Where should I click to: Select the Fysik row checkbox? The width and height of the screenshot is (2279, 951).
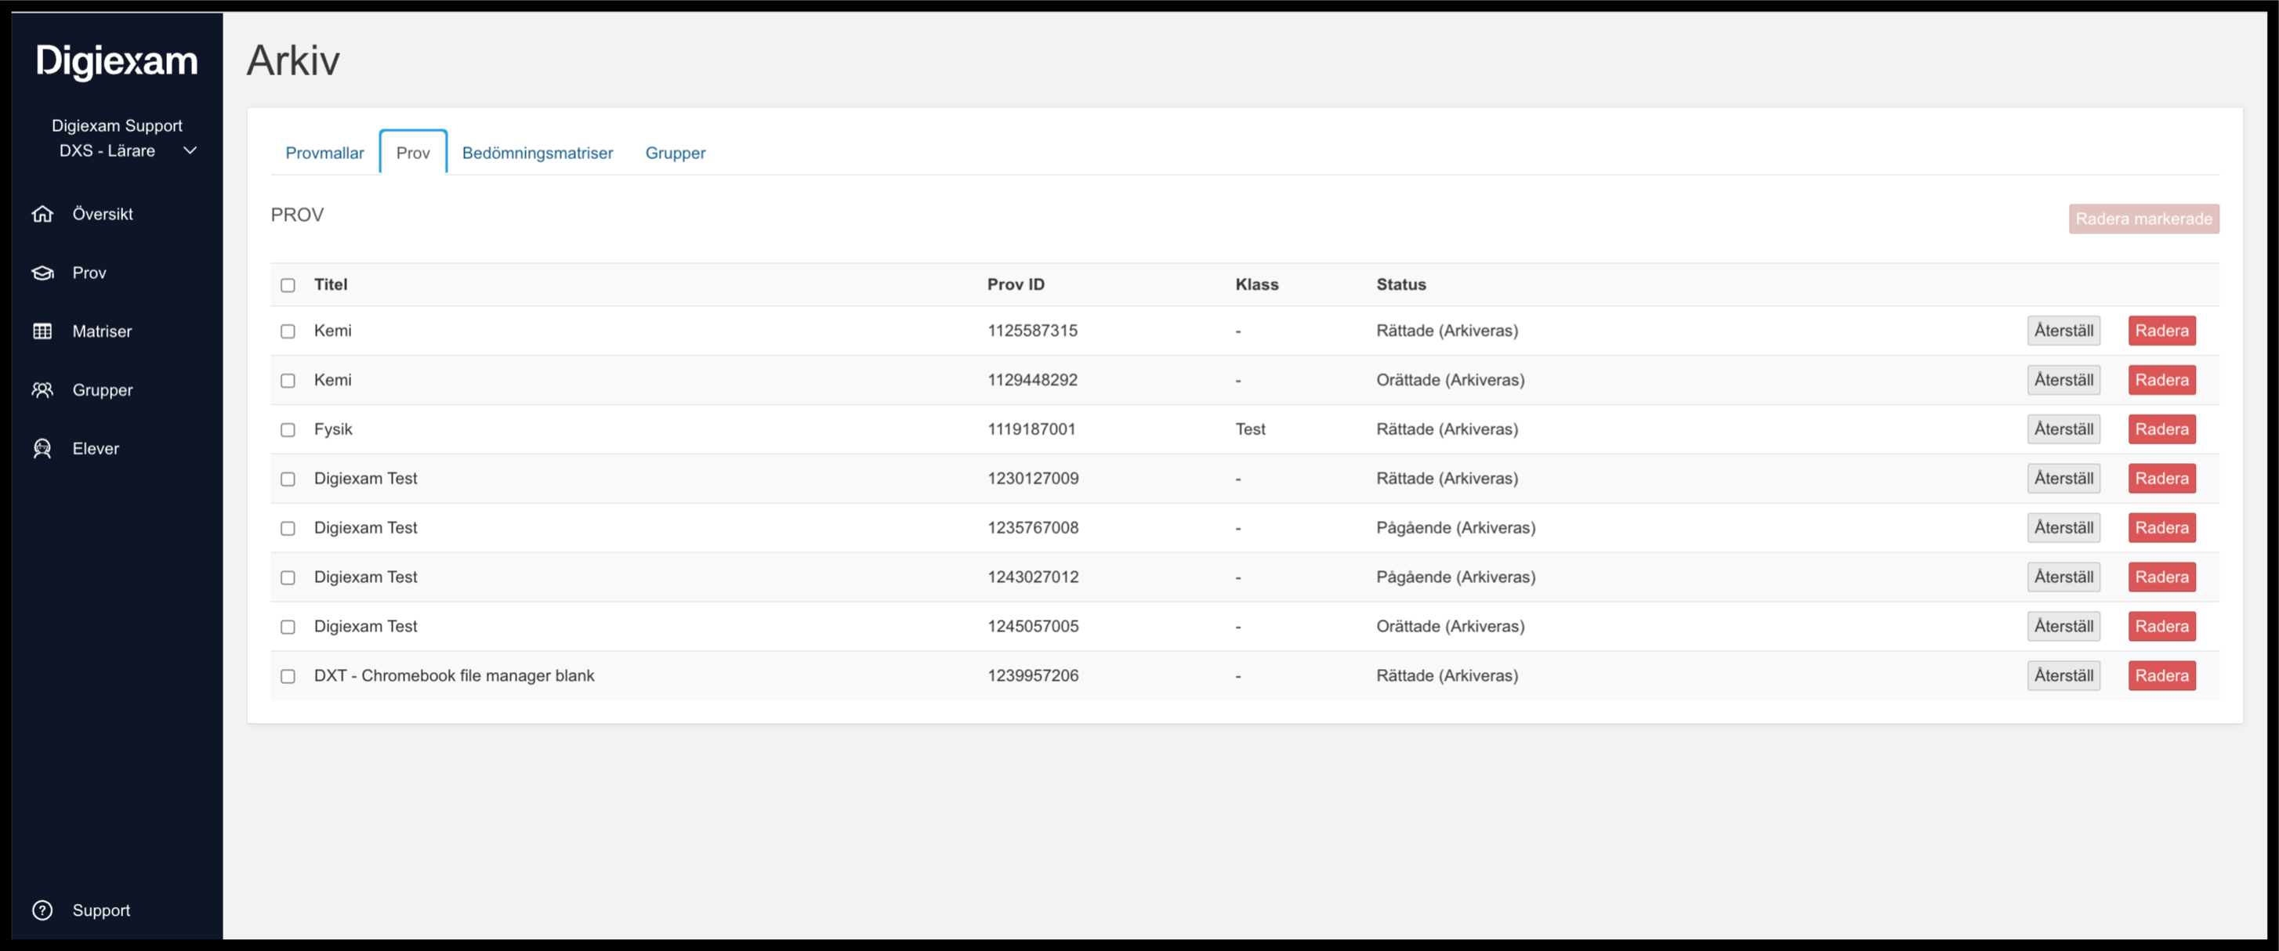tap(288, 430)
